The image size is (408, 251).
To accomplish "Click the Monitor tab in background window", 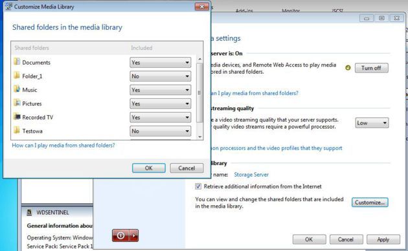I will click(291, 11).
